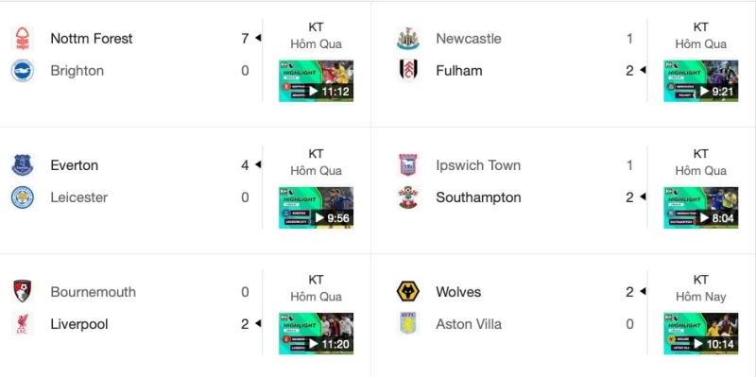Click the Nottm Forest club crest
This screenshot has height=377, width=756.
click(x=22, y=39)
